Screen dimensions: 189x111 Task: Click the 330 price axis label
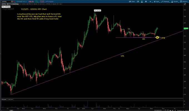tap(185, 16)
